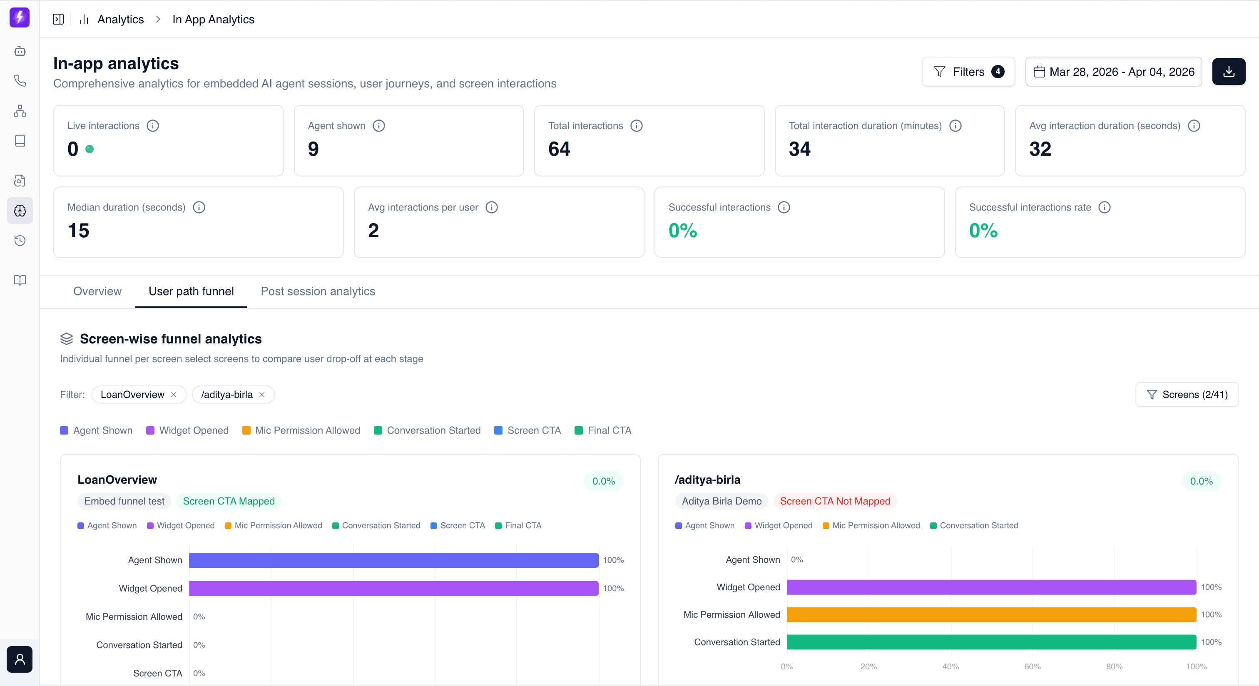Open the user profile avatar at bottom left
Viewport: 1259px width, 686px height.
tap(20, 659)
